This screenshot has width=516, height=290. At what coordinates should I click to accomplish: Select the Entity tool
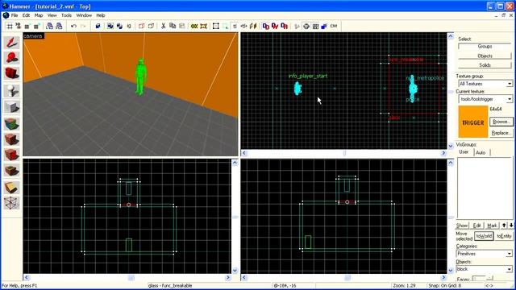(12, 91)
